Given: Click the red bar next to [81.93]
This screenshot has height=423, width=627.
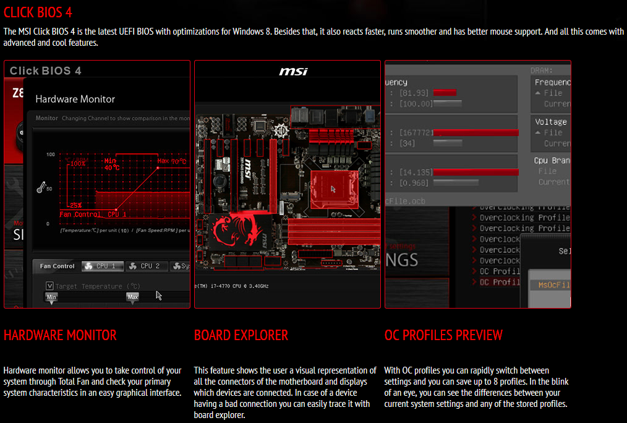Looking at the screenshot, I should click(x=445, y=93).
